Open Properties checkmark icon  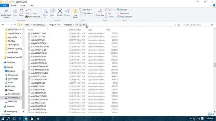click(100, 11)
